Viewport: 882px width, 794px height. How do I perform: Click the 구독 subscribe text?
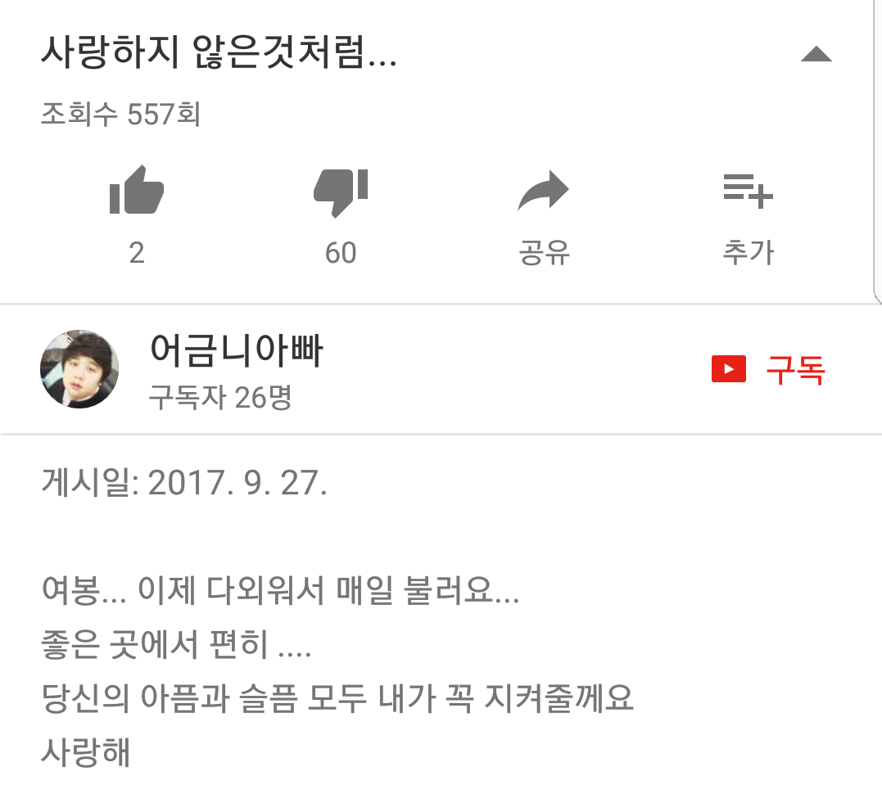coord(795,369)
